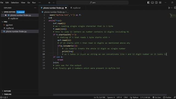Change UTF-8 file encoding
Image resolution: width=176 pixels, height=99 pixels.
point(119,97)
